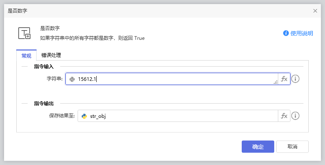Switch to the 常规 tab

pyautogui.click(x=26, y=55)
